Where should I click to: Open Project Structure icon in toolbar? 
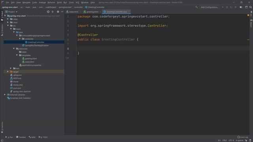241,7
